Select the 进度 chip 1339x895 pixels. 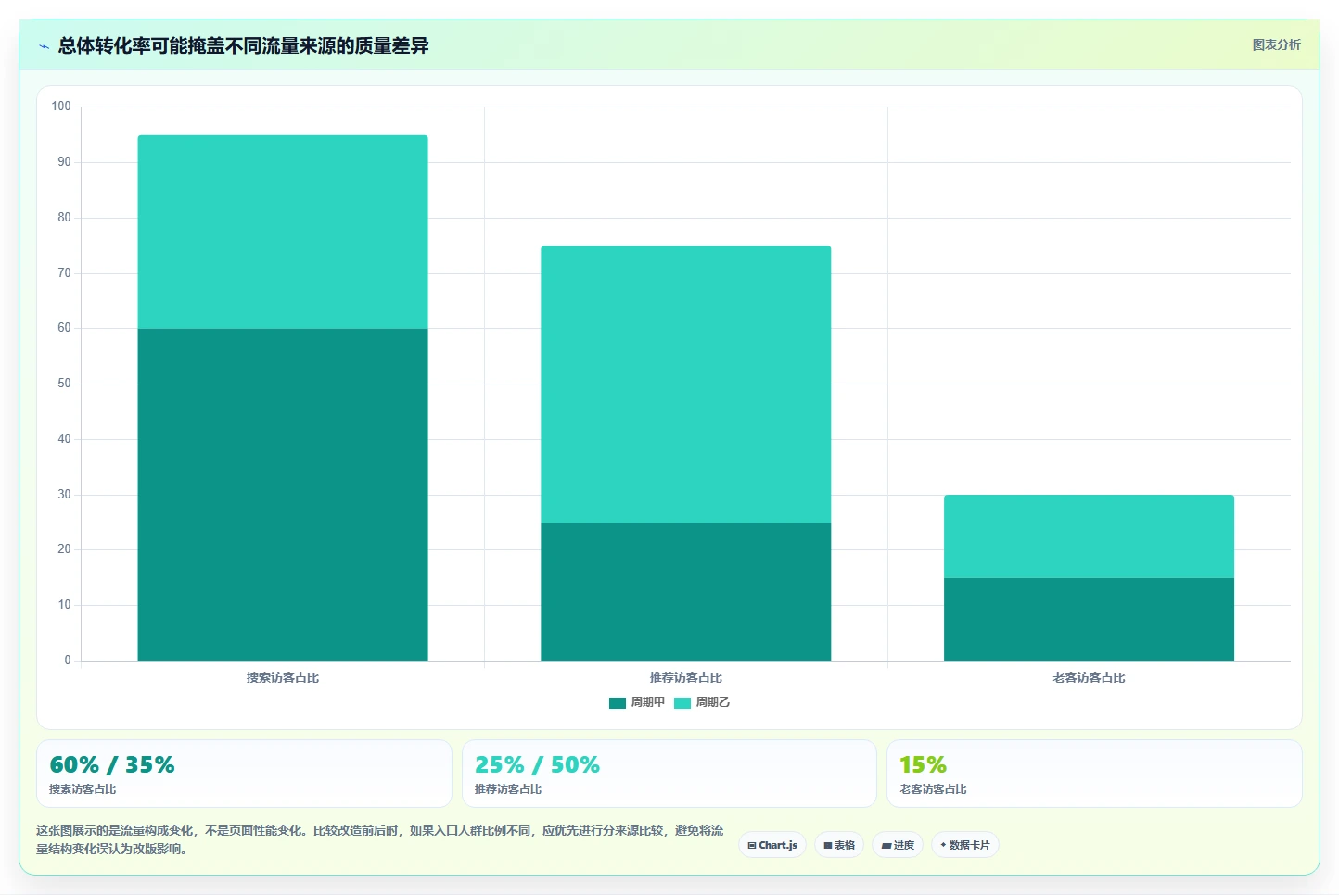coord(898,845)
